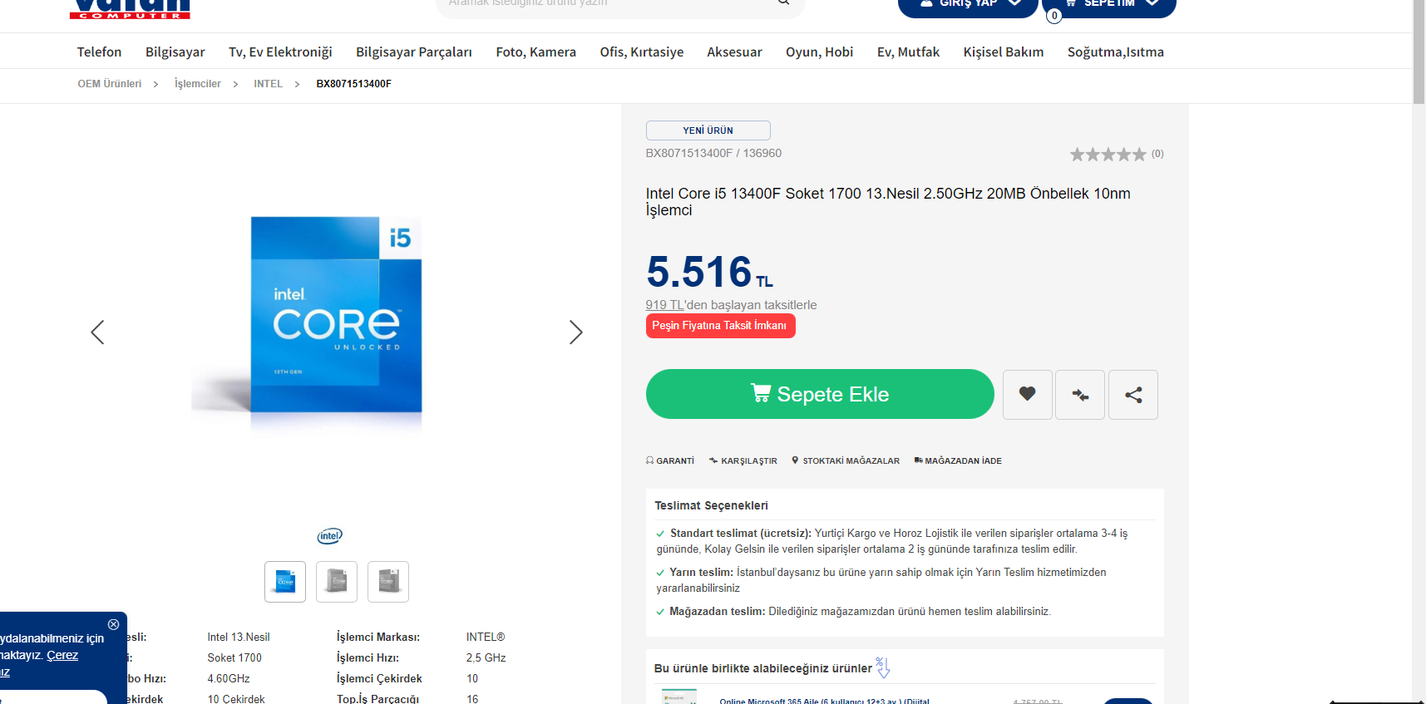The height and width of the screenshot is (704, 1426).
Task: Click the product title Intel Core i5 13400F
Action: point(888,202)
